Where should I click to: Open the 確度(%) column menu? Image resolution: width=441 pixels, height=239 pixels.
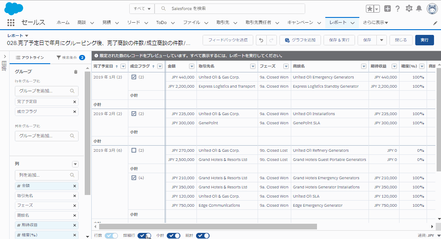(422, 66)
